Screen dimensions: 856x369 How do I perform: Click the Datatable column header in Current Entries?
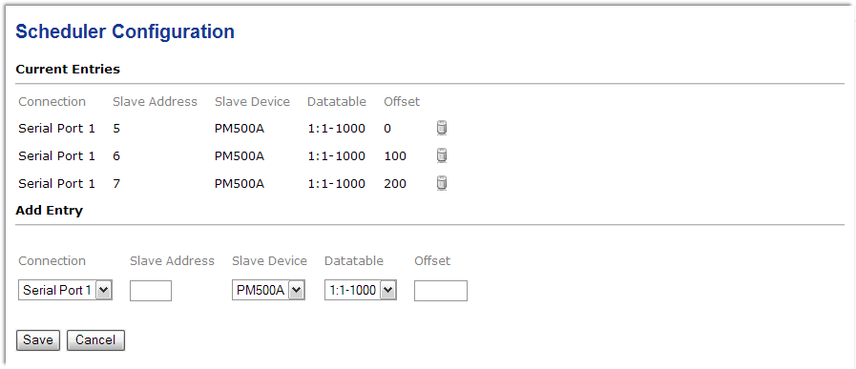coord(336,101)
